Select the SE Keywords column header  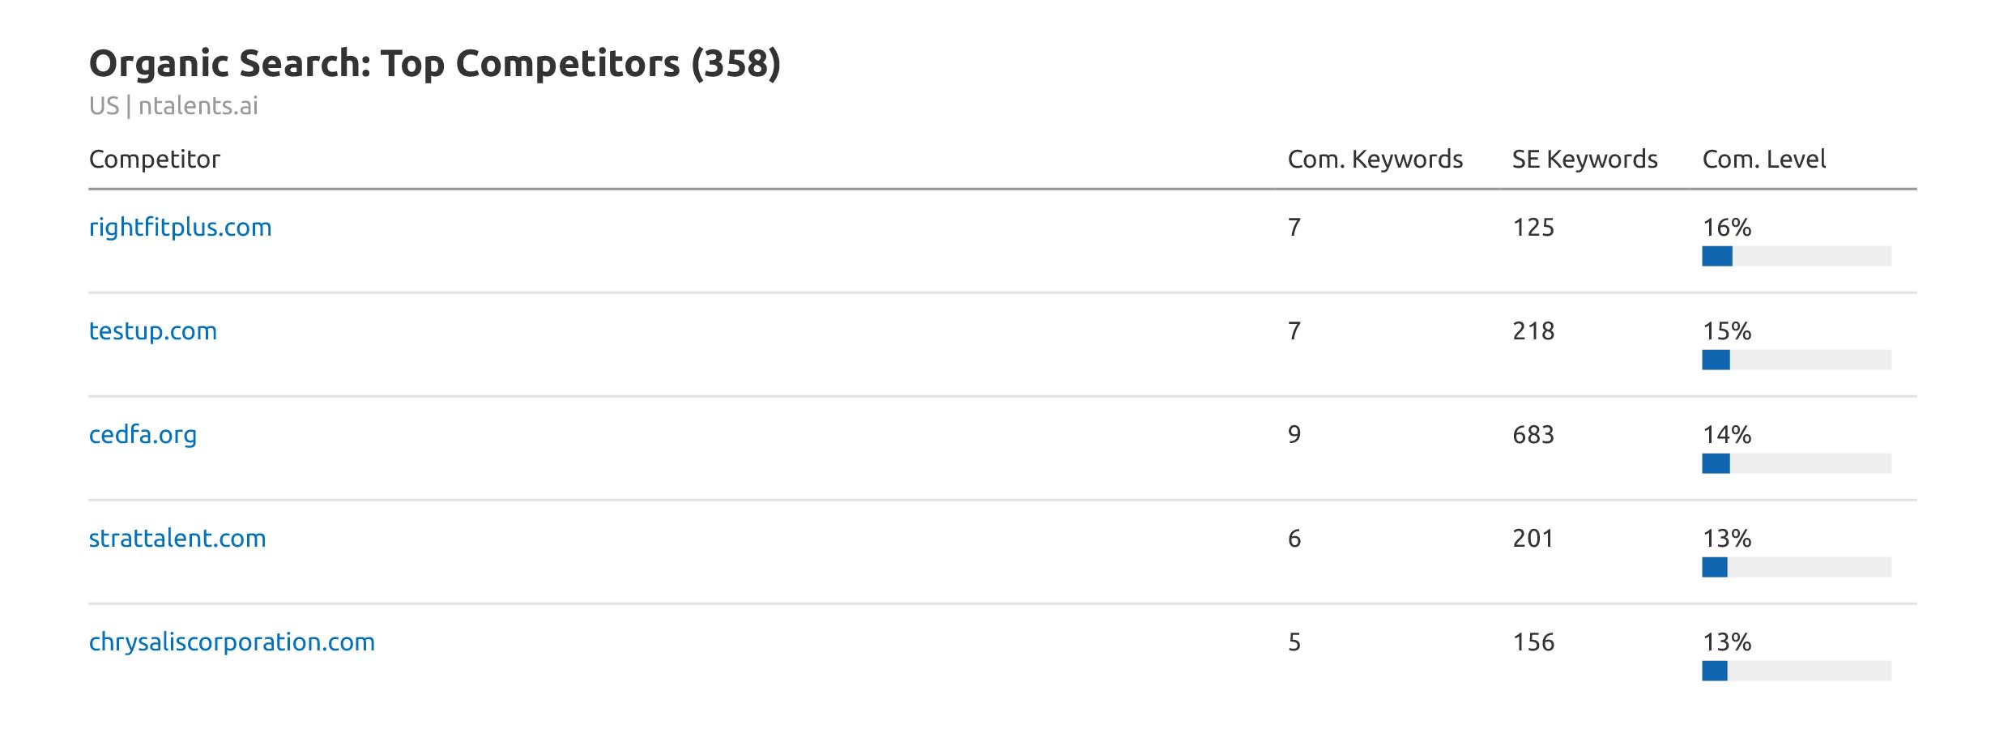[1584, 160]
